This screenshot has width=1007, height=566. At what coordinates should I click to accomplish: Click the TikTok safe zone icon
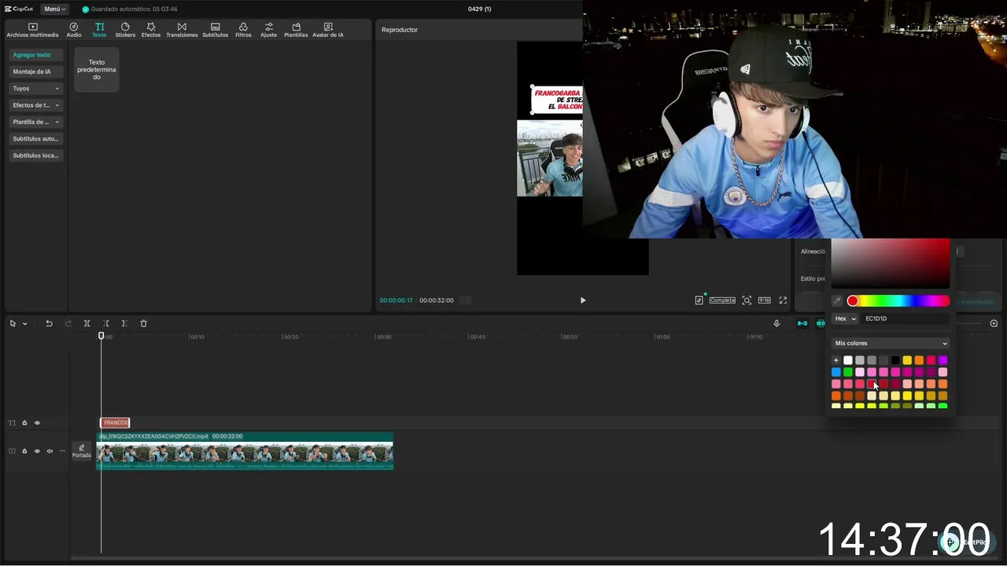coord(699,300)
